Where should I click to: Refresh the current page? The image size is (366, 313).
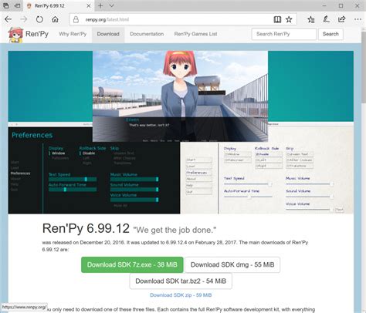click(39, 19)
